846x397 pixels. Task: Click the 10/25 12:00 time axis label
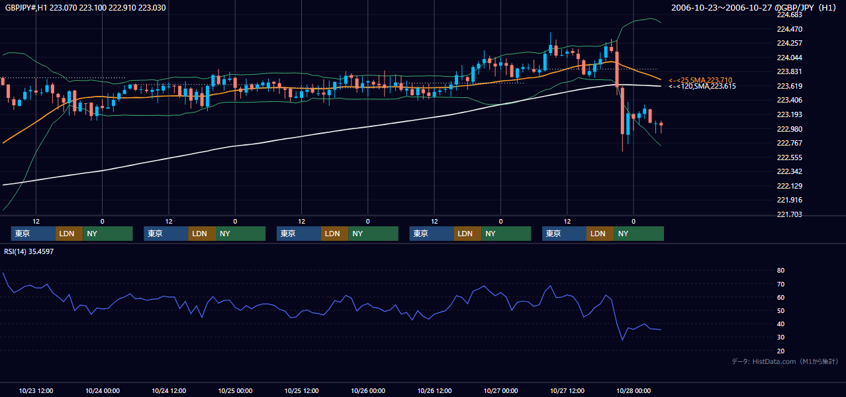(x=302, y=390)
